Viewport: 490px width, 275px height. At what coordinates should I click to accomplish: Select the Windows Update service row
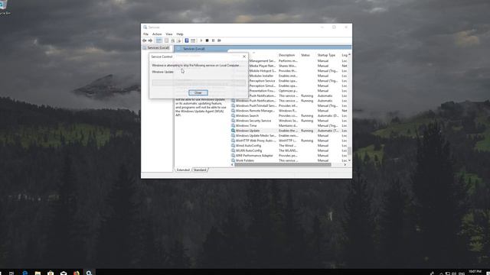point(289,131)
